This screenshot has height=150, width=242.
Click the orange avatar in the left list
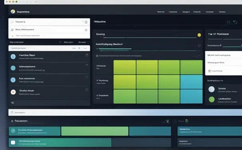click(13, 92)
